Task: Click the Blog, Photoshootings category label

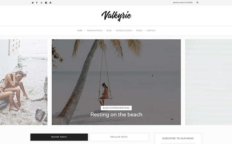Action: pyautogui.click(x=116, y=108)
